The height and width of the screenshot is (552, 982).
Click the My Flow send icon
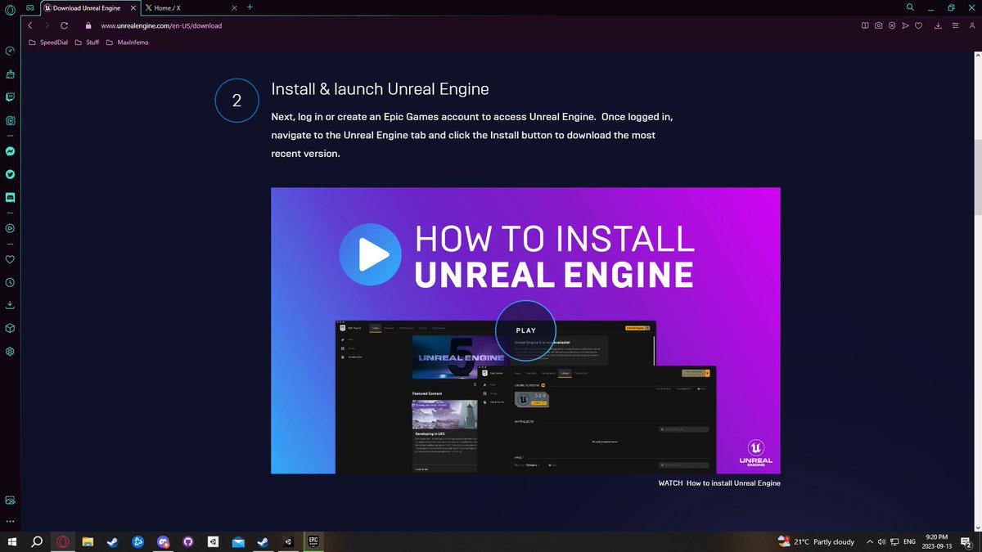905,25
